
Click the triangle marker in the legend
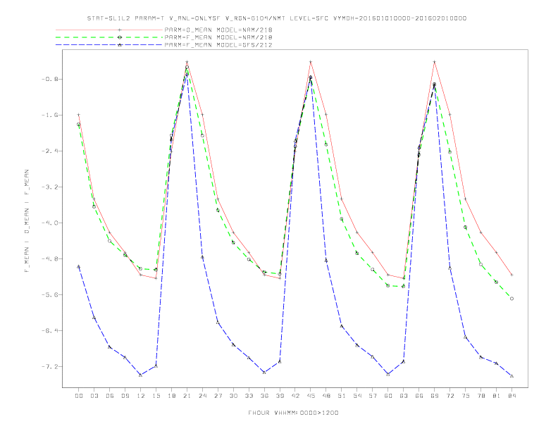[x=120, y=45]
